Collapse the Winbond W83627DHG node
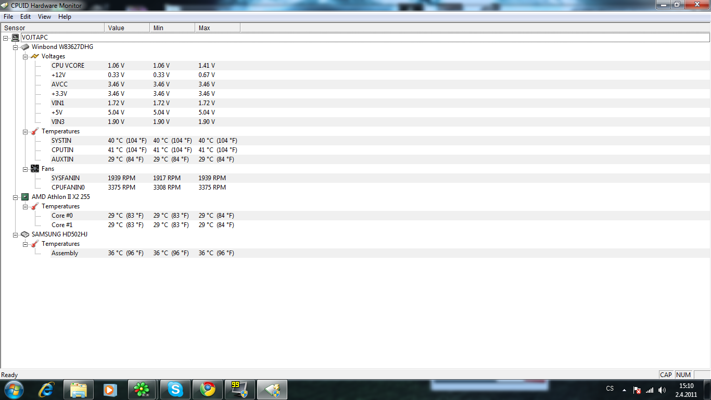Image resolution: width=711 pixels, height=400 pixels. [x=16, y=47]
